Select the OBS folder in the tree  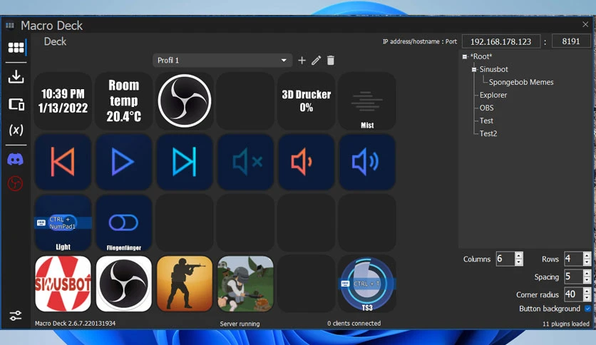486,108
